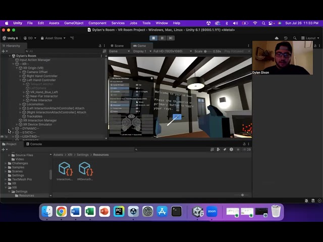Screen dimensions: 323x242
Task: Open Unity Cloud via the cloud icon
Action: (277, 38)
